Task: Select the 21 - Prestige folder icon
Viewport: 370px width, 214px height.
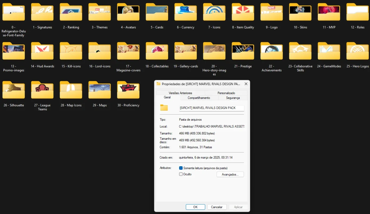Action: click(243, 51)
